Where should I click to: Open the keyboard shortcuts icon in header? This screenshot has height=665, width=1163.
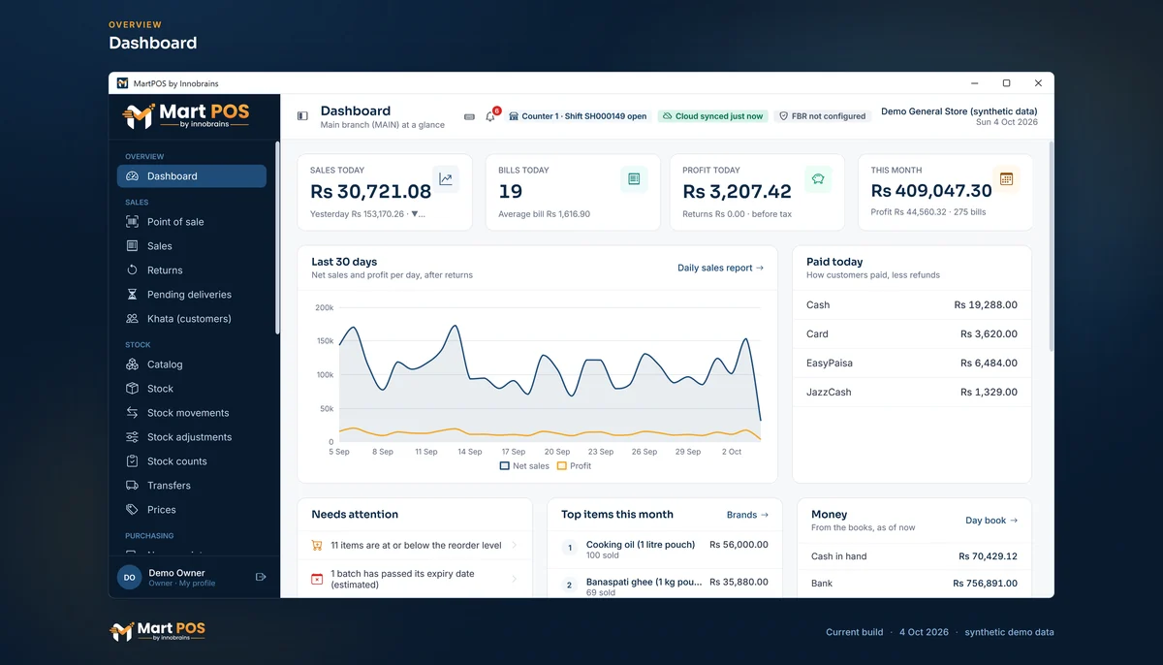(x=469, y=116)
